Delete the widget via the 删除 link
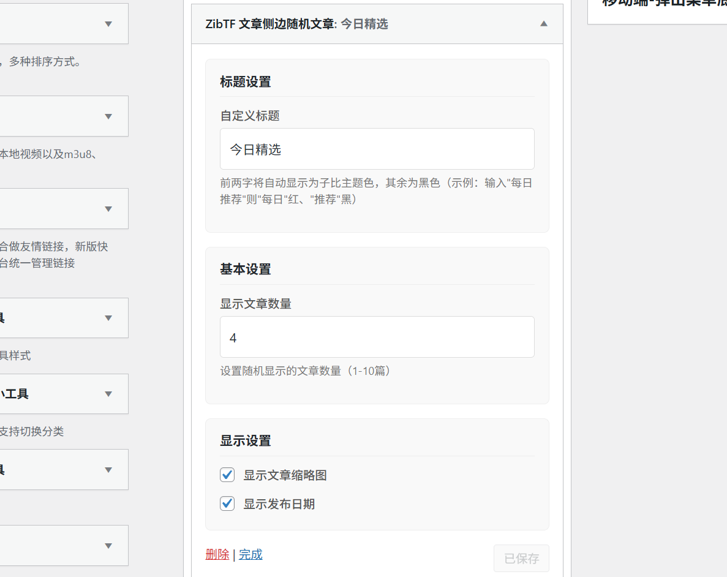This screenshot has width=727, height=577. (217, 554)
